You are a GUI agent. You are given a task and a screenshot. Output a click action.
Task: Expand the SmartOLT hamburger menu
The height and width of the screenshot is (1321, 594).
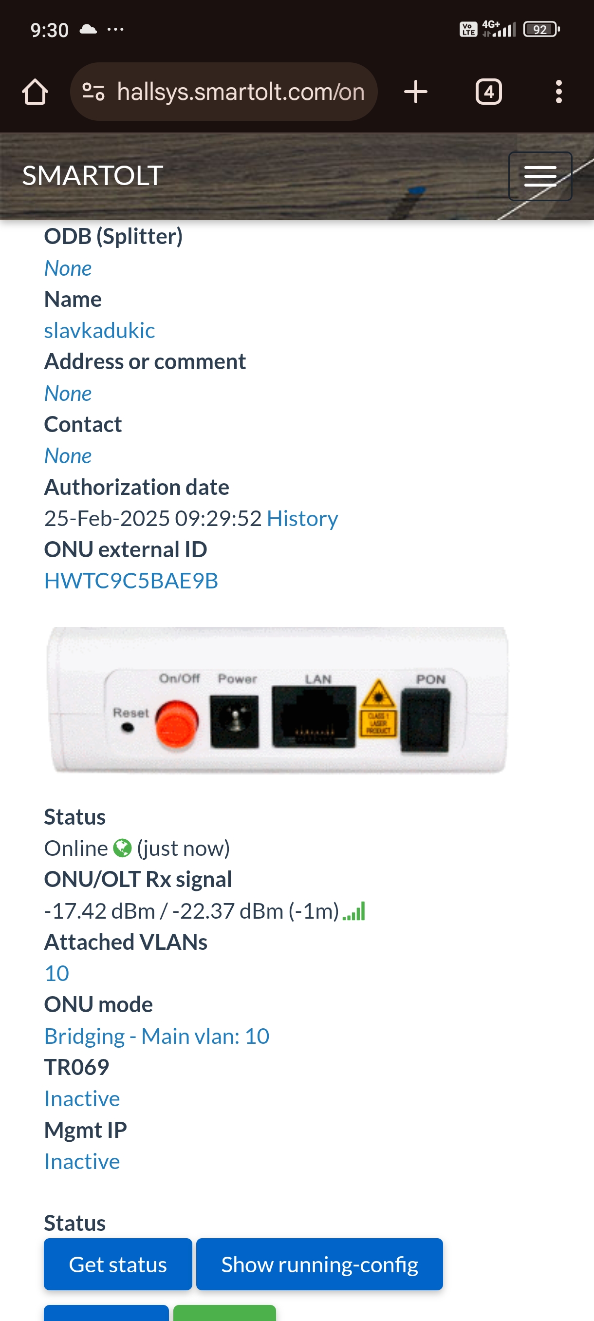[539, 176]
